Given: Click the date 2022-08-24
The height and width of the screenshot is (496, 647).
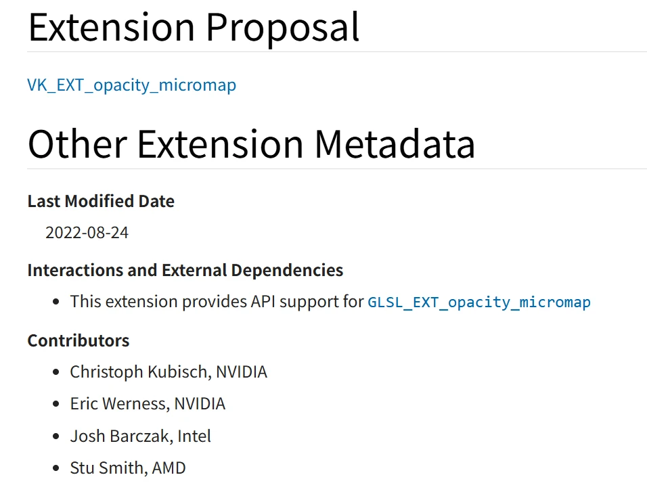Looking at the screenshot, I should pyautogui.click(x=87, y=233).
